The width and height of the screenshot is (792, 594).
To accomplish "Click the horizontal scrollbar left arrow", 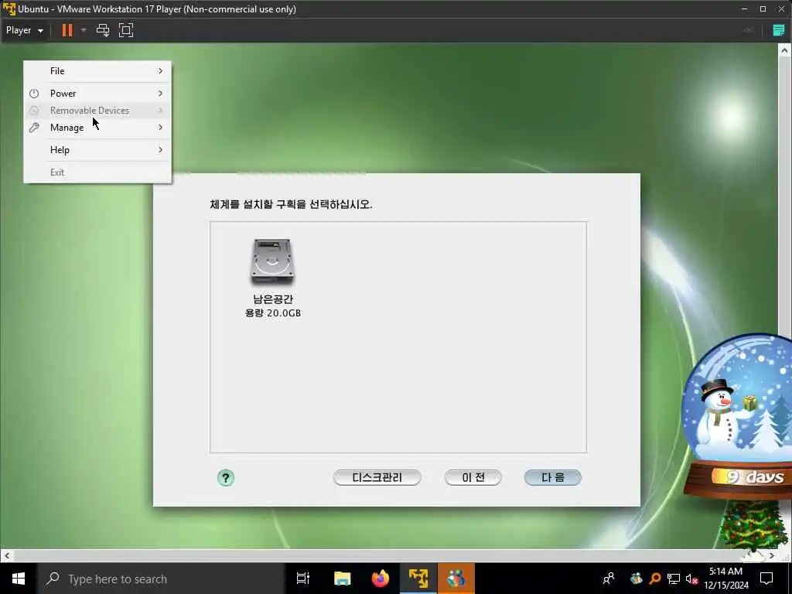I will pyautogui.click(x=6, y=555).
